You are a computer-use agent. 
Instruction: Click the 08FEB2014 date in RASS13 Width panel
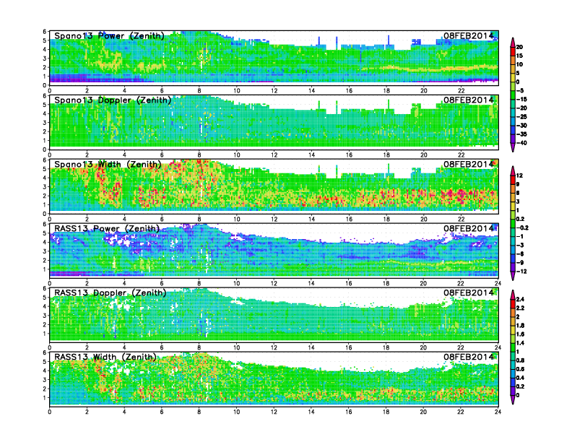coord(469,357)
